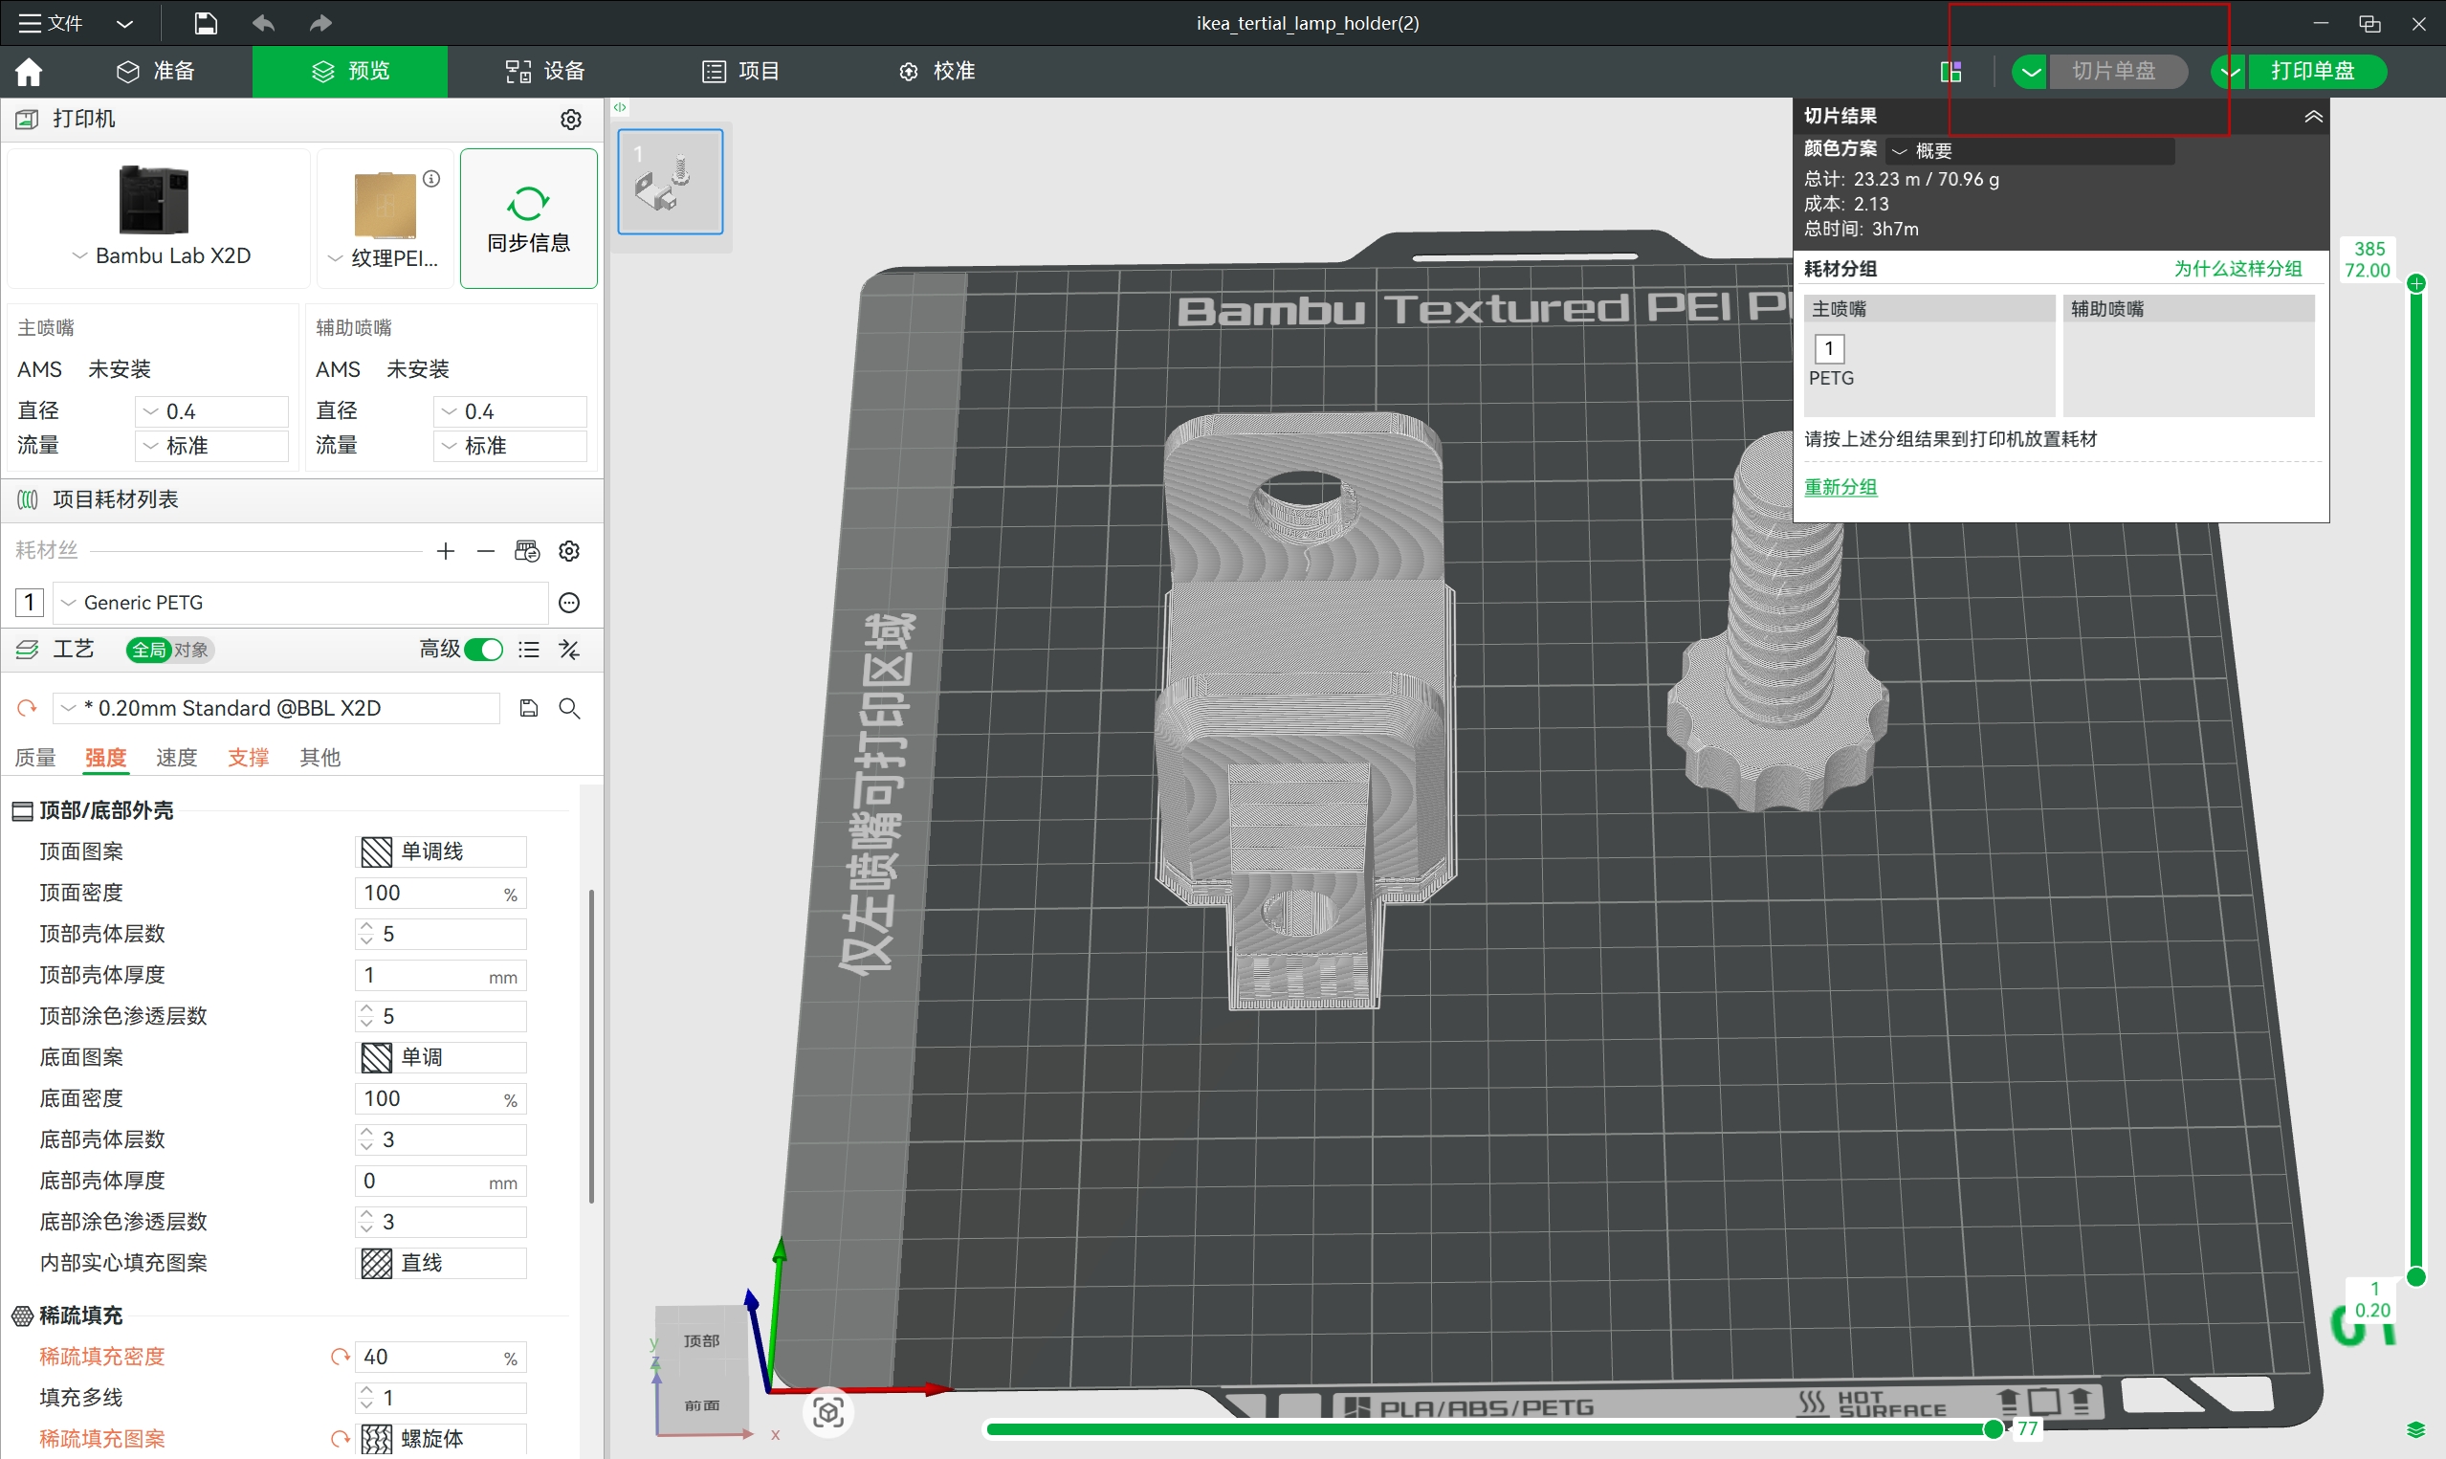Select the 全局 process scope toggle
The image size is (2446, 1459).
(x=149, y=650)
